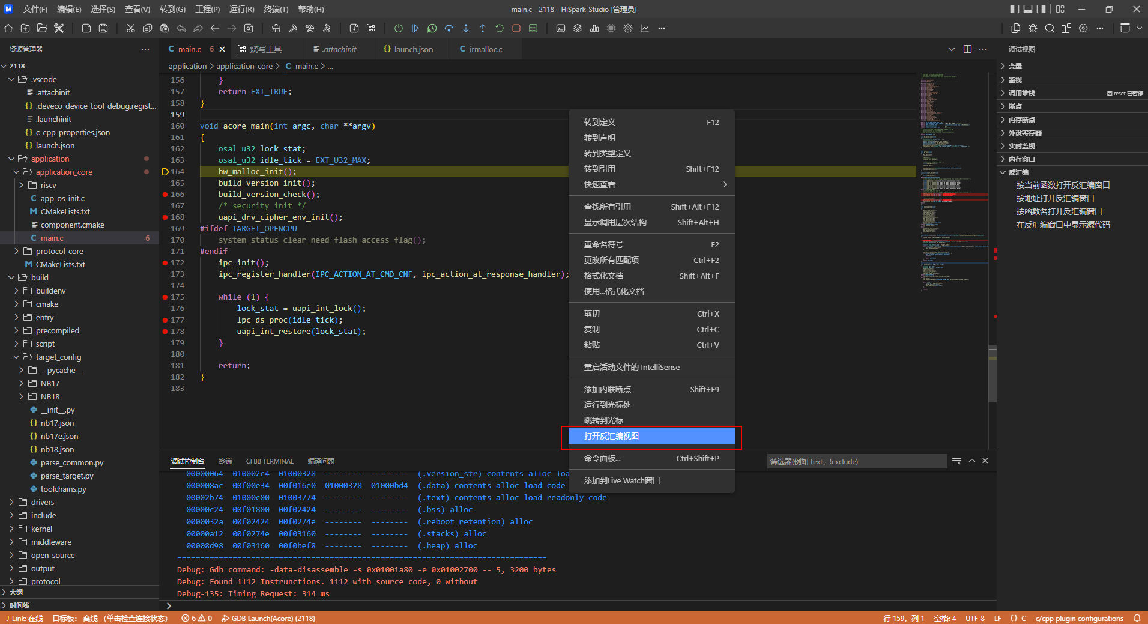Click the home icon in toolbar
This screenshot has height=624, width=1148.
coord(8,28)
